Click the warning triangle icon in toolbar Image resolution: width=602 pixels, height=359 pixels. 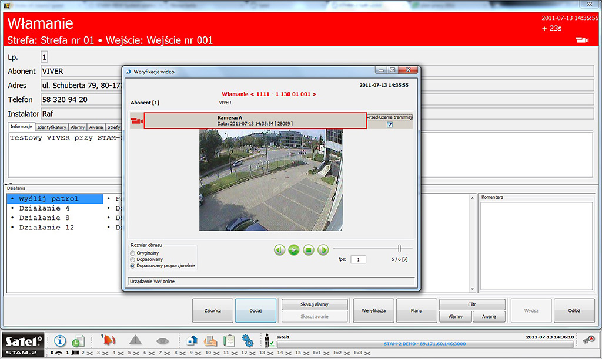click(x=136, y=340)
